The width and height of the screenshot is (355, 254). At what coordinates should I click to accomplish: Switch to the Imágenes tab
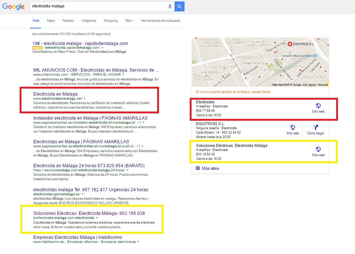pos(89,21)
